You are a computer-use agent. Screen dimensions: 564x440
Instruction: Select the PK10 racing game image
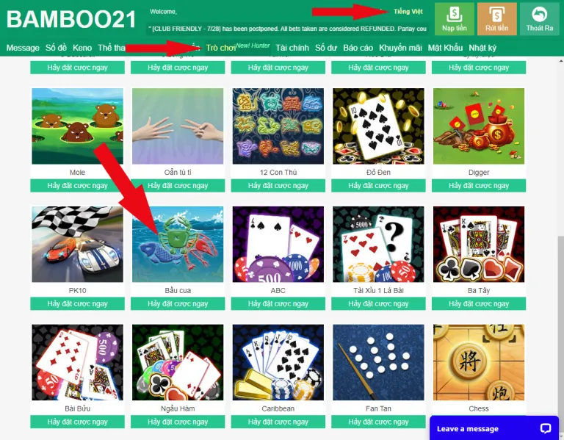click(x=77, y=245)
